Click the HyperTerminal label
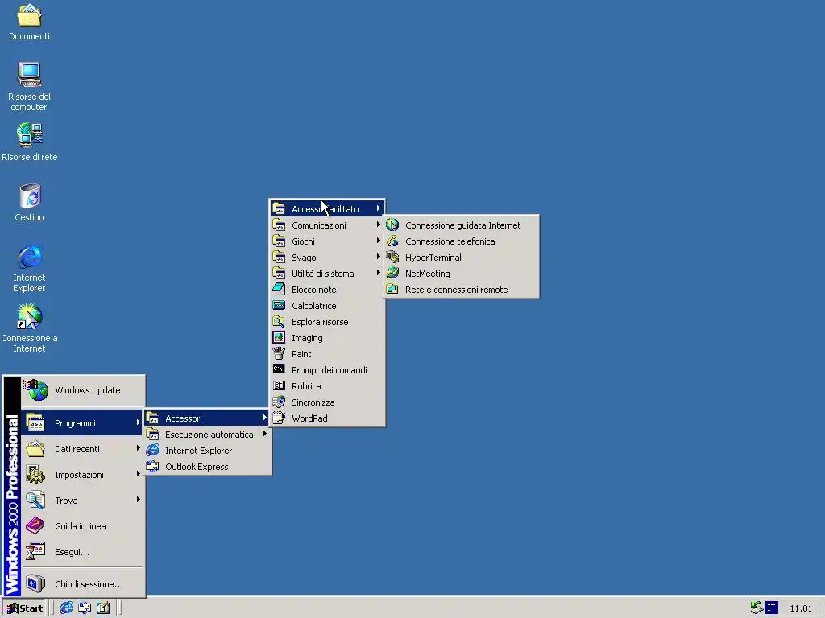Image resolution: width=825 pixels, height=618 pixels. tap(433, 257)
